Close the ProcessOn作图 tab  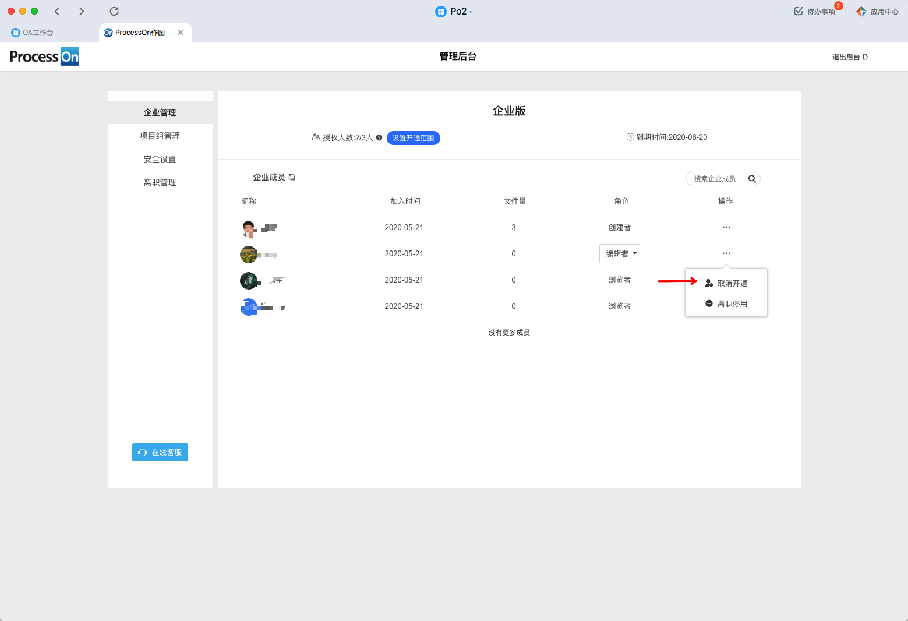tap(181, 33)
